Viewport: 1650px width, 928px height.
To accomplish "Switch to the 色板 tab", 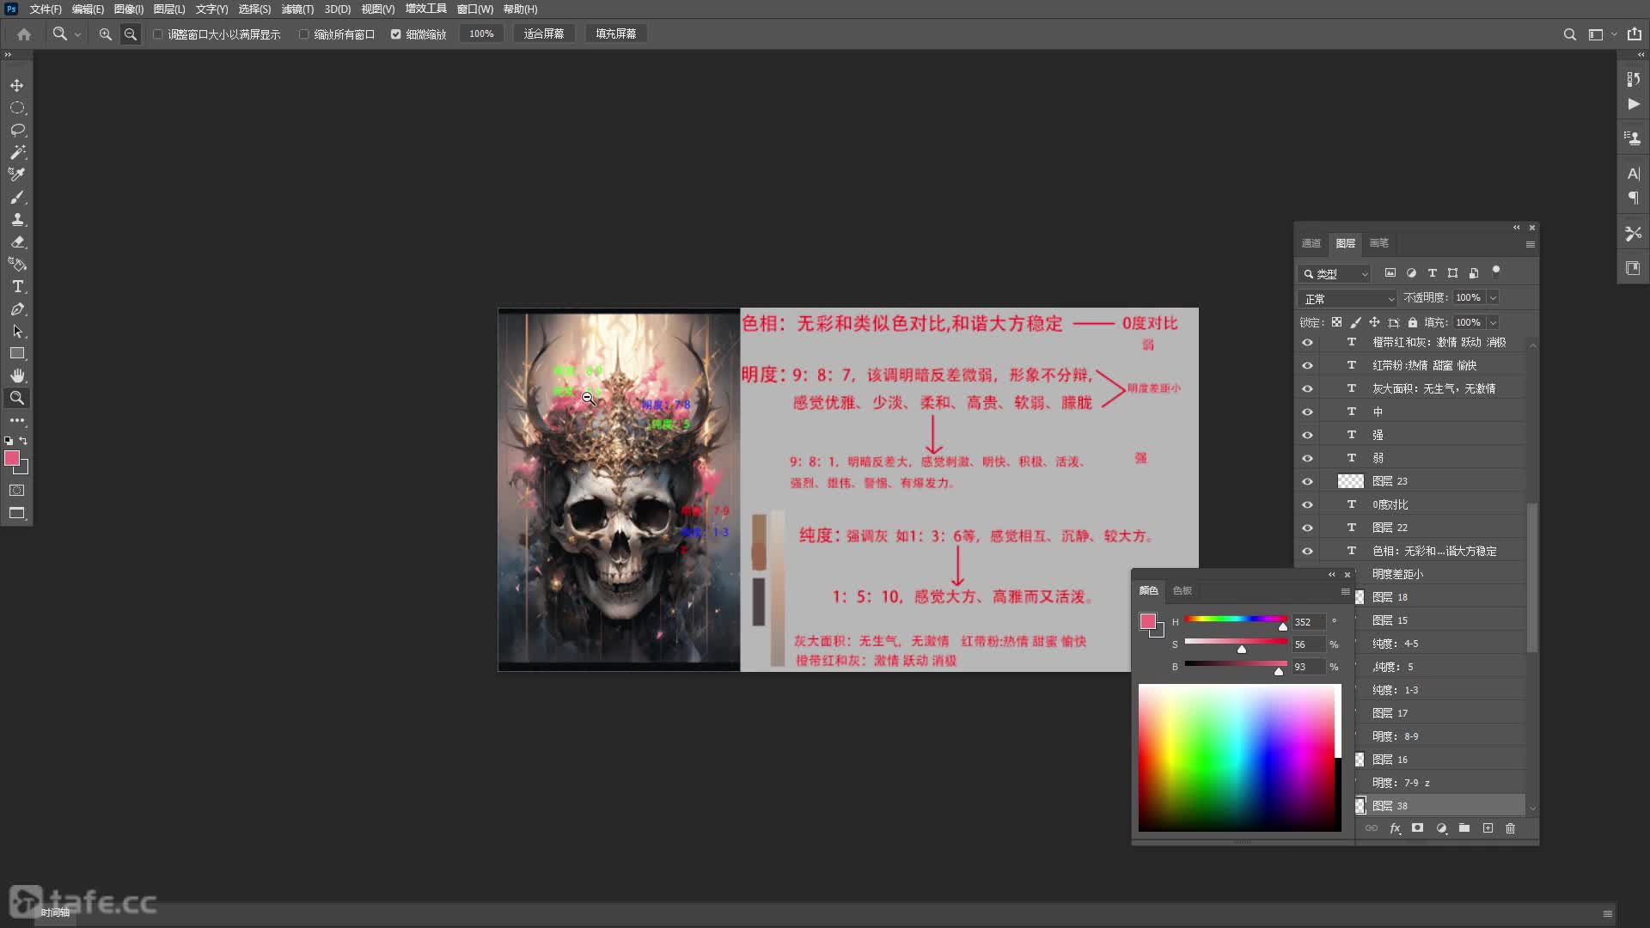I will pyautogui.click(x=1182, y=590).
